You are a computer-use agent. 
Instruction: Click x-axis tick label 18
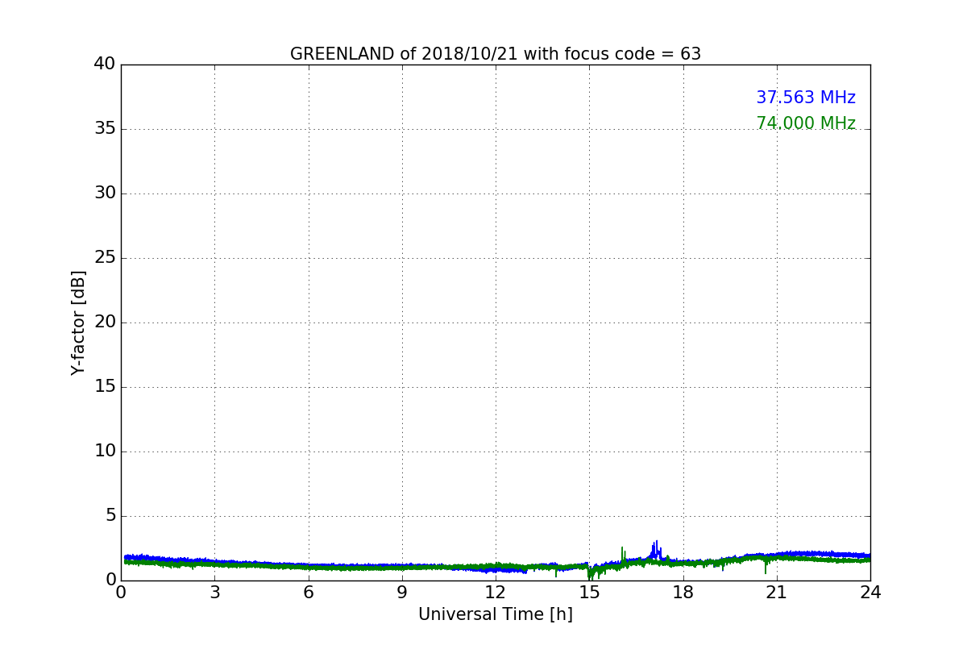tap(683, 593)
